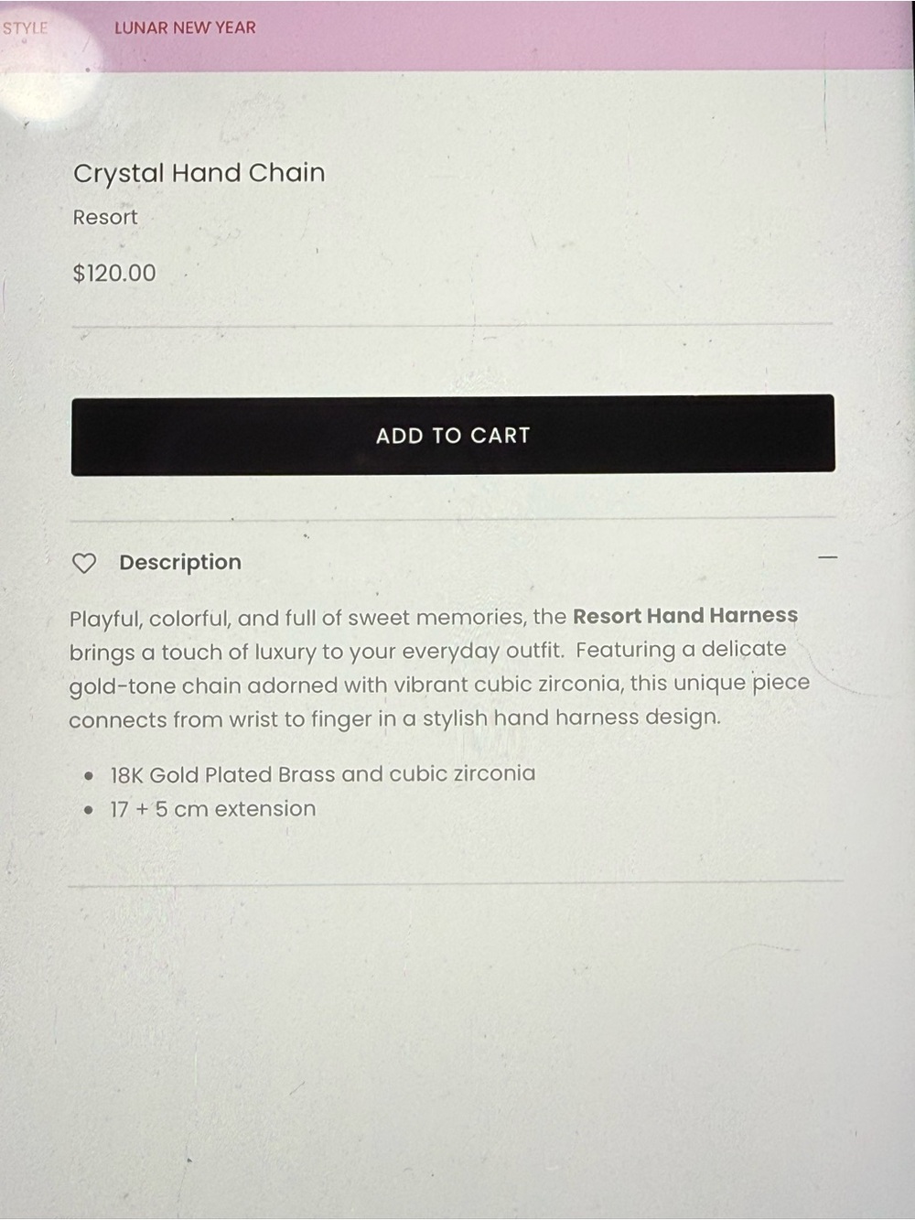Screen dimensions: 915x1220
Task: Open the Resort brand link
Action: pos(105,217)
